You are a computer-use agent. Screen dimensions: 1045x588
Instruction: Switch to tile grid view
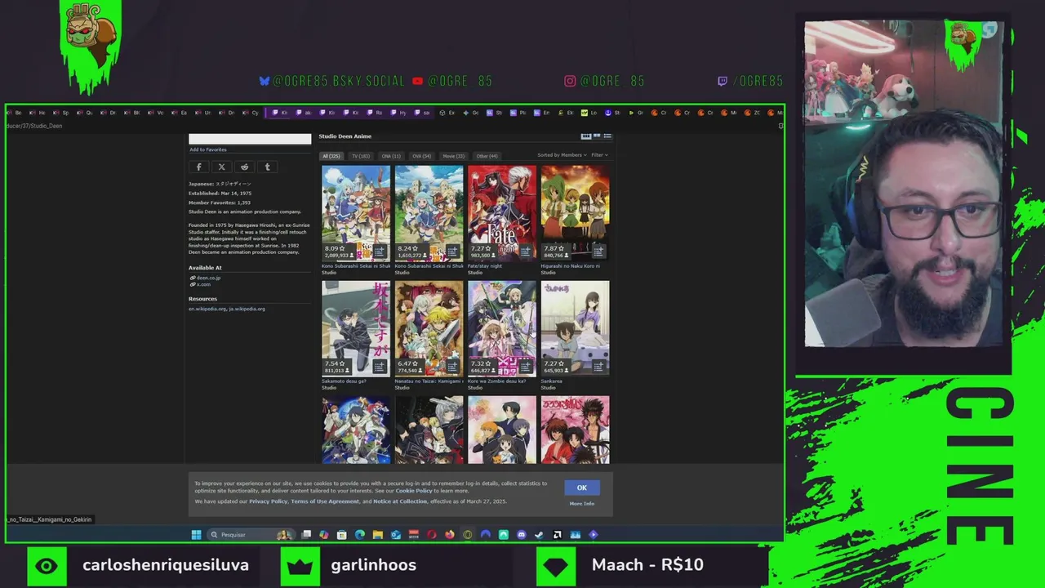point(585,136)
